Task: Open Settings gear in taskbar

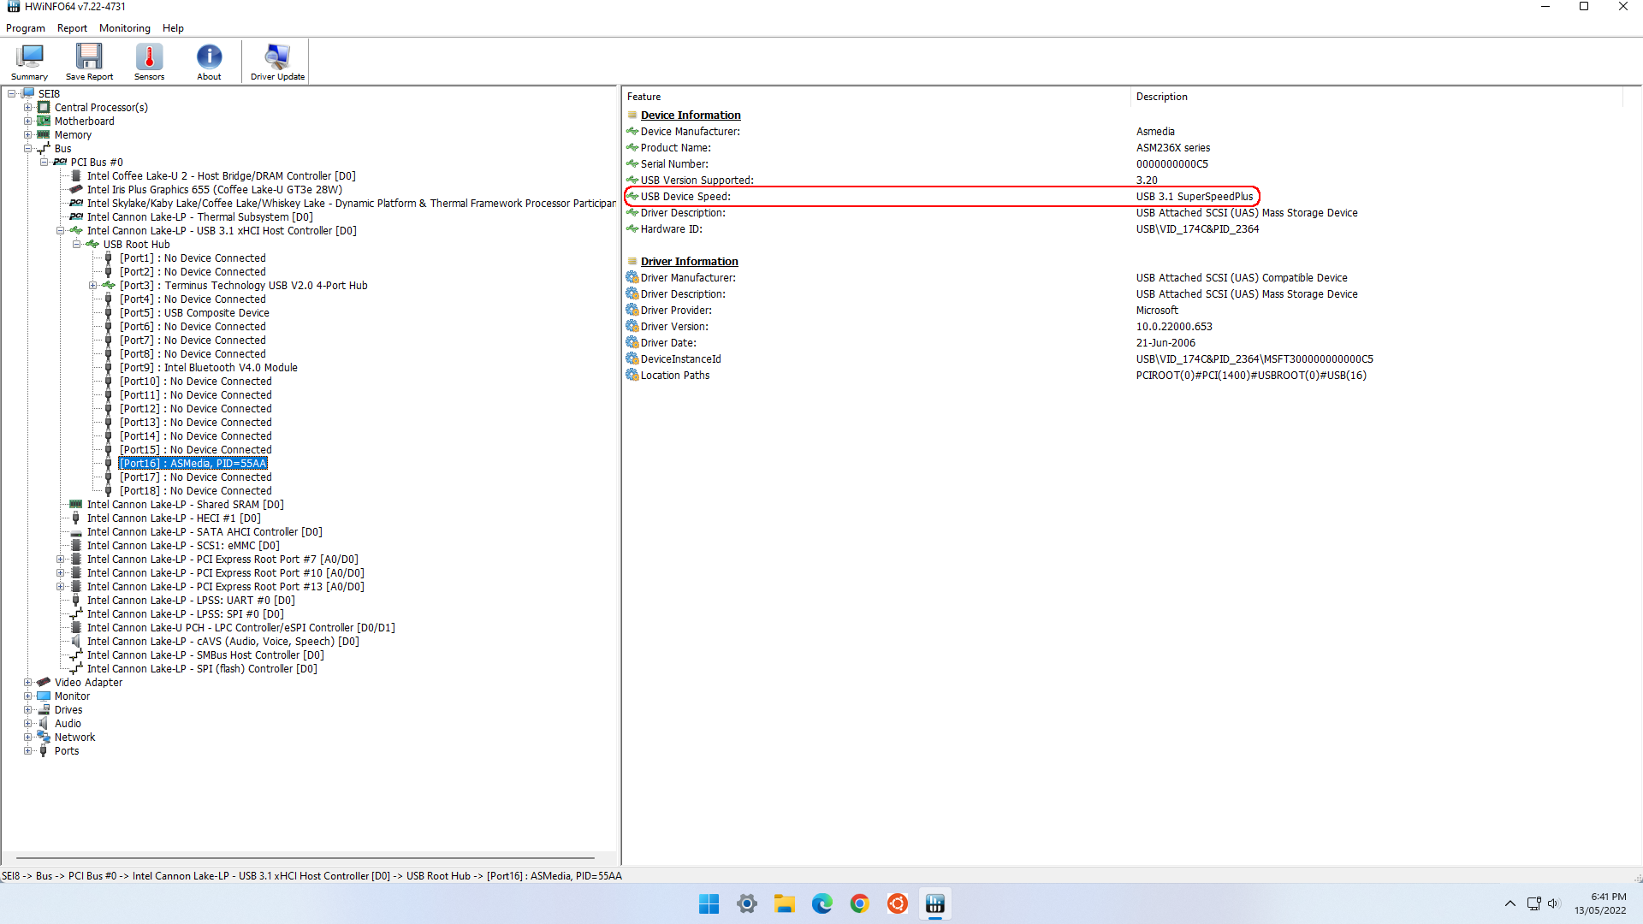Action: point(747,903)
